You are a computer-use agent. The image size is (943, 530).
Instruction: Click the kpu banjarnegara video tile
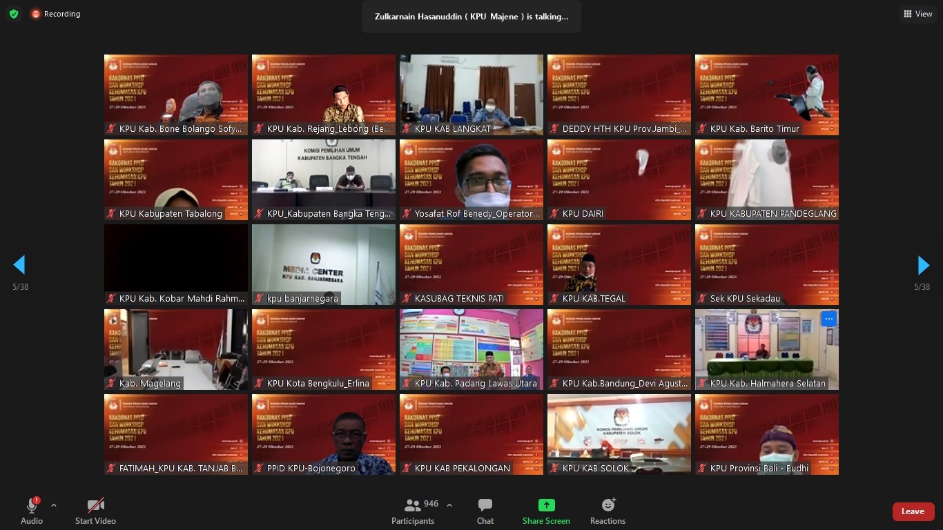[323, 264]
